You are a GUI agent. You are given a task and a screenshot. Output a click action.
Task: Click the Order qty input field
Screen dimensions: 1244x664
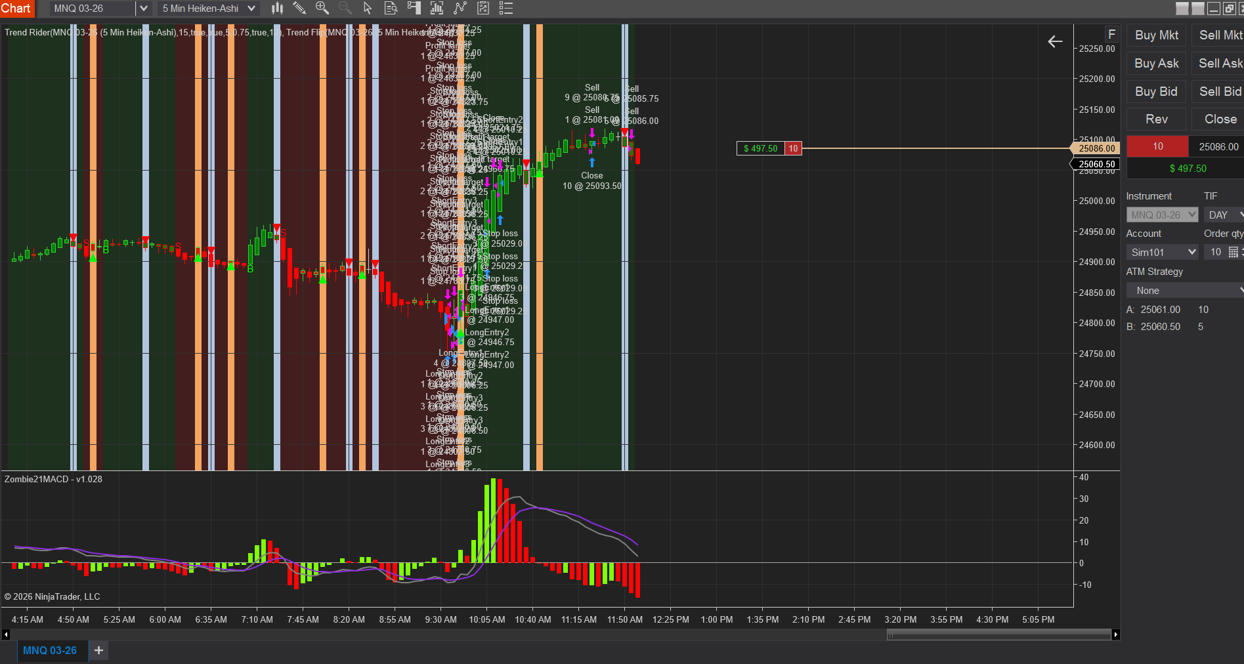pos(1215,253)
